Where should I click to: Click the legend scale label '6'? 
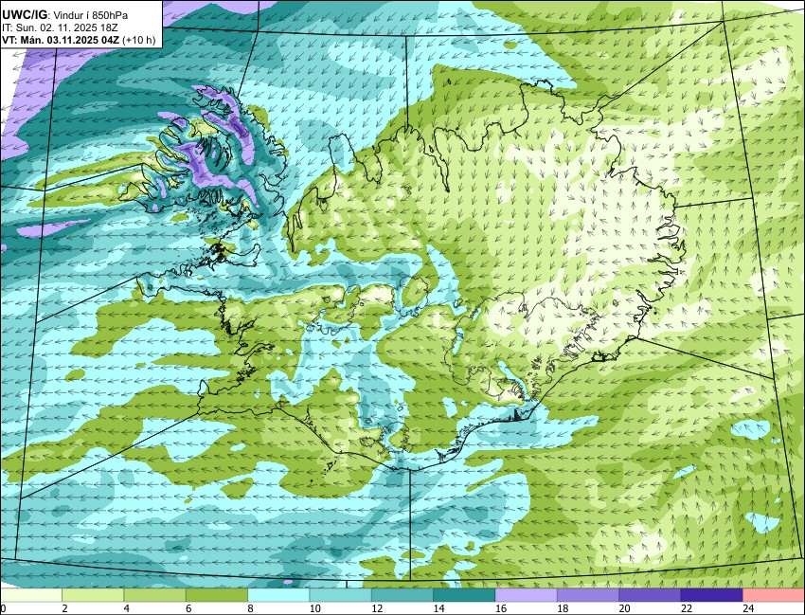188,608
